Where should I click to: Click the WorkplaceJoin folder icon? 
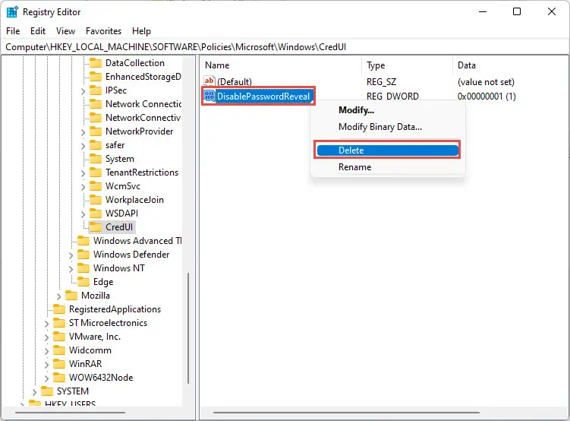point(95,200)
